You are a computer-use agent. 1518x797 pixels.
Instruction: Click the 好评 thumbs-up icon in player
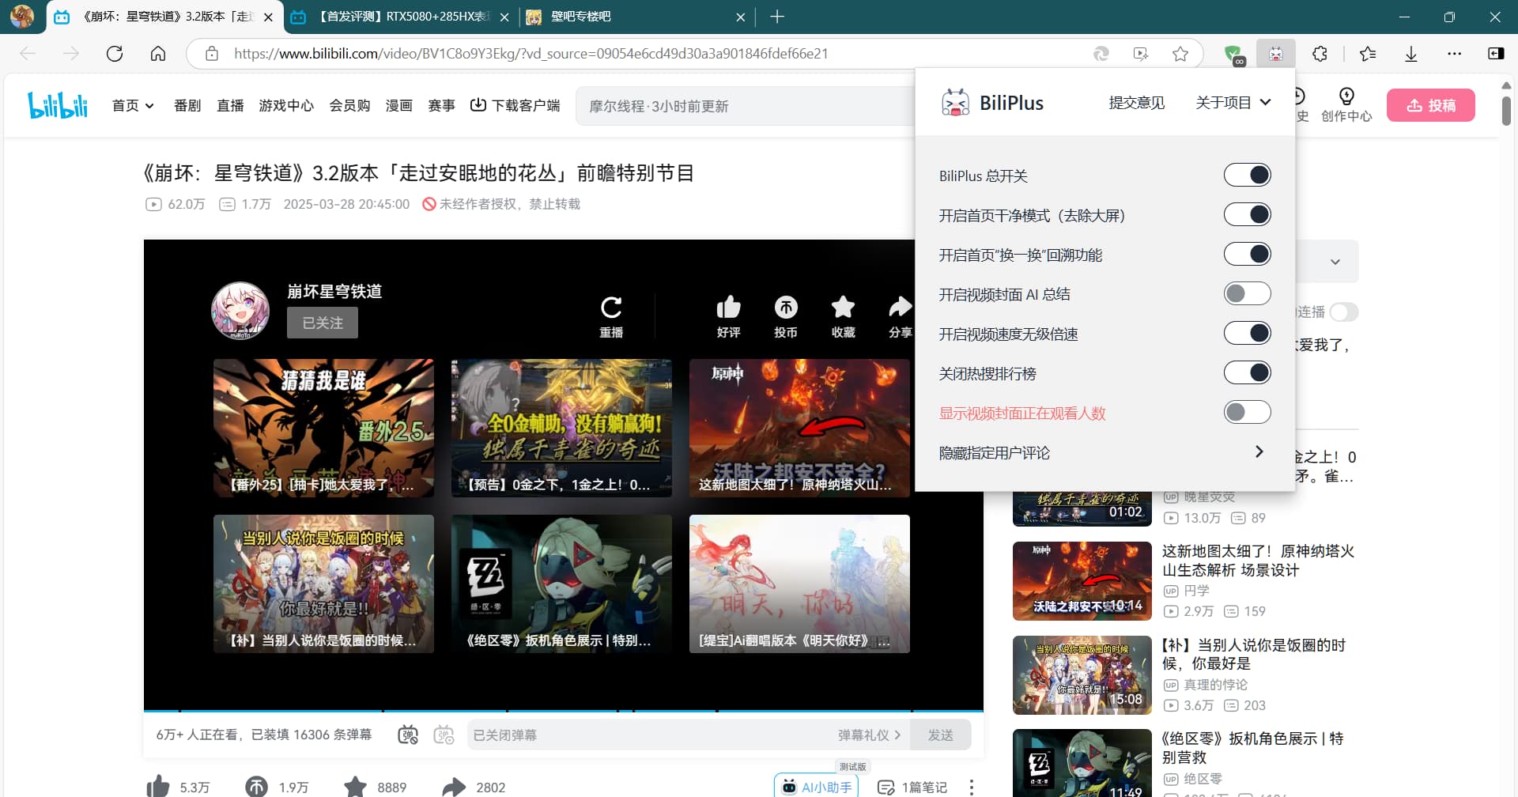click(728, 317)
